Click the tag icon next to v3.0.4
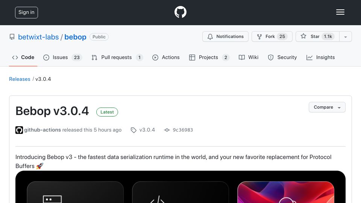The image size is (361, 203). pyautogui.click(x=133, y=130)
